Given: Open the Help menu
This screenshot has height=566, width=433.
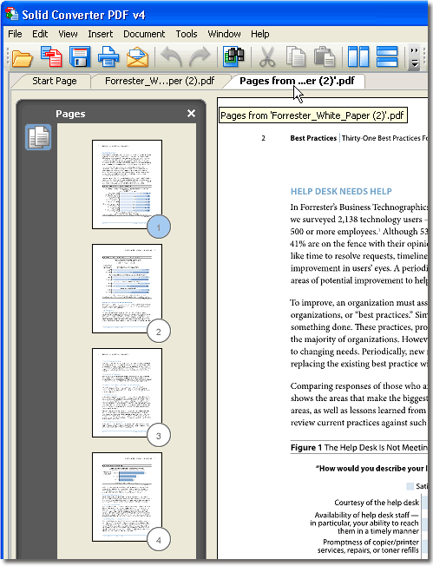Looking at the screenshot, I should point(260,34).
